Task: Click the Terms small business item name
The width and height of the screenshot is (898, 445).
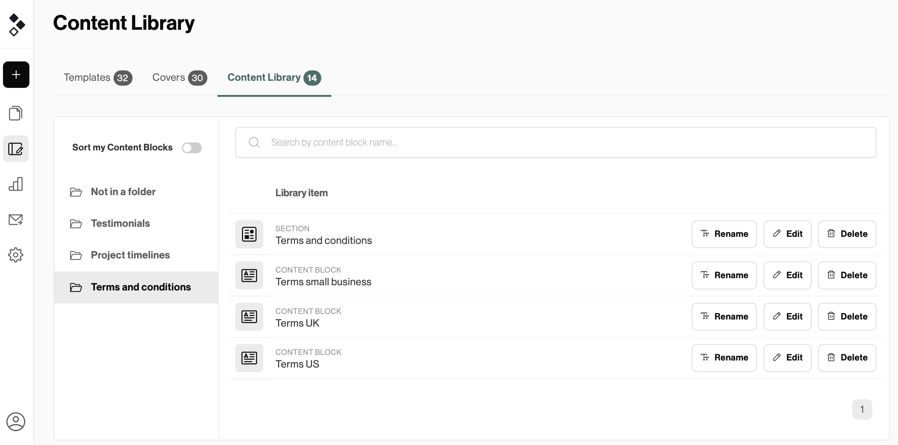Action: point(323,282)
